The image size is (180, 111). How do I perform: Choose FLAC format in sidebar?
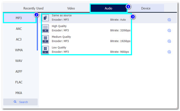coord(19,82)
